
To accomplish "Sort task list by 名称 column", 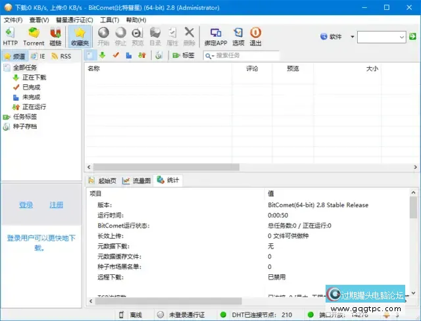I will click(158, 68).
